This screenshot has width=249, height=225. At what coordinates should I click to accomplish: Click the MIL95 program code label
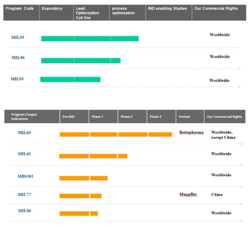click(17, 38)
